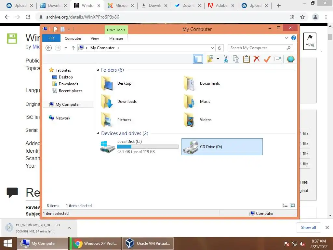Screen dimensions: 333x250
Task: Click Local Disk (C:) capacity usage bar
Action: (x=148, y=146)
